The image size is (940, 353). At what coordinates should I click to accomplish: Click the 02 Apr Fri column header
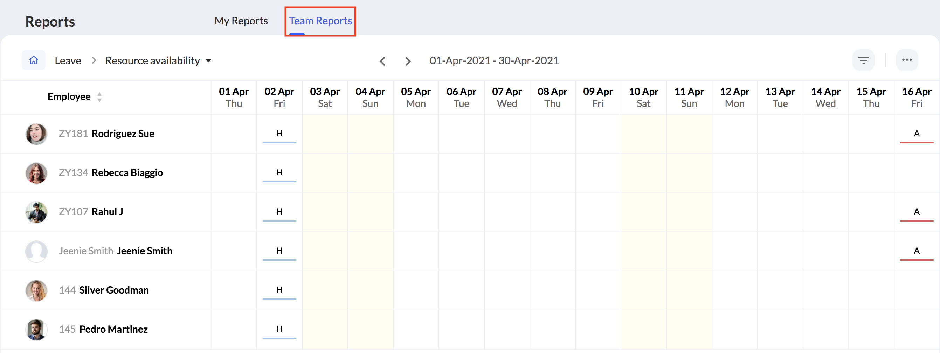tap(279, 97)
